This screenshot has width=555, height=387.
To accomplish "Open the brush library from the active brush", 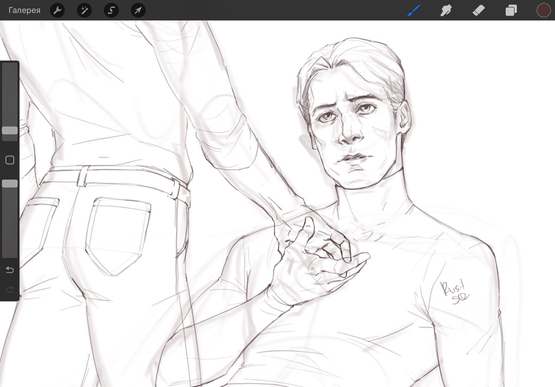I will click(413, 10).
